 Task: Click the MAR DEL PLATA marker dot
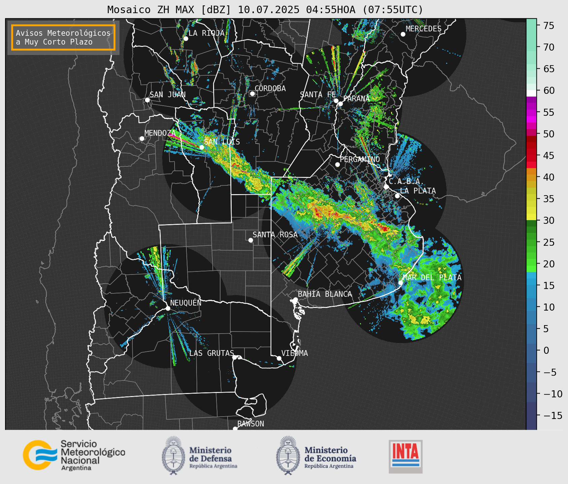(401, 283)
